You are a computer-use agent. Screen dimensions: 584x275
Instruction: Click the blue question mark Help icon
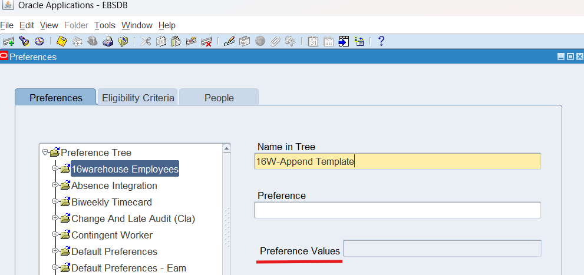coord(381,41)
